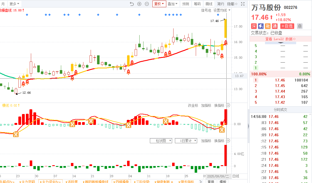The width and height of the screenshot is (312, 183).
Task: Click the 操盘线:15.88 indicator label
Action: pyautogui.click(x=12, y=10)
